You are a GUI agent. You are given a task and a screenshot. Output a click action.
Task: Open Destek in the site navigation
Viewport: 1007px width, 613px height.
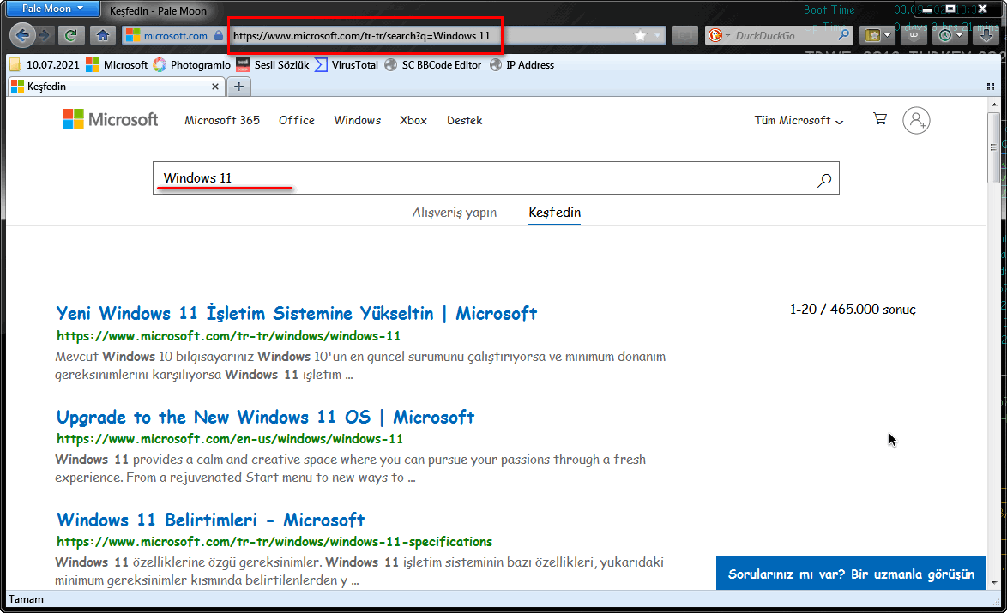click(x=464, y=120)
